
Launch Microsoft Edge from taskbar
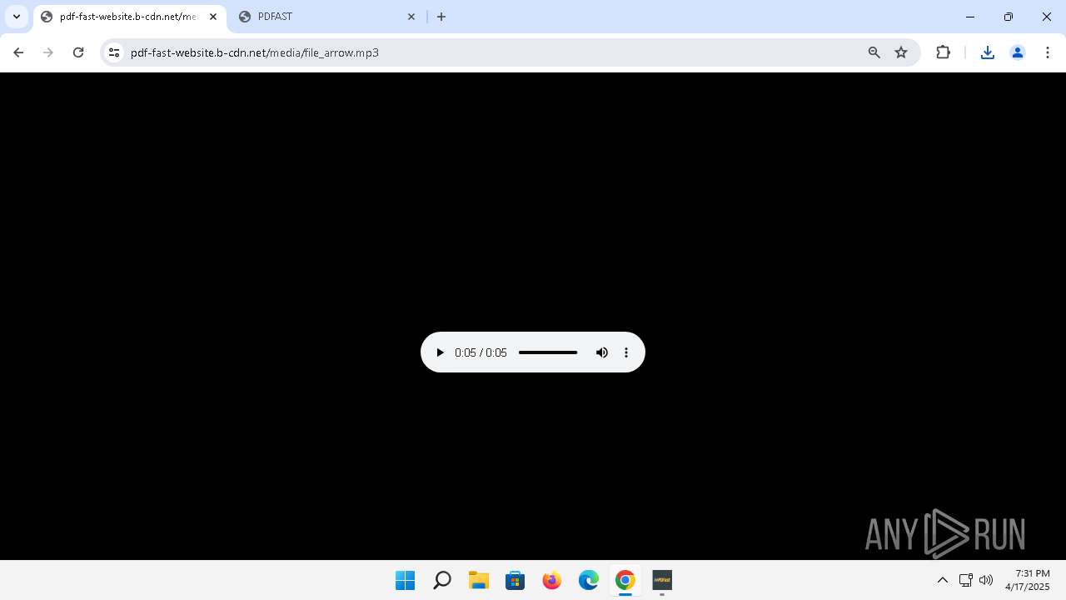pyautogui.click(x=589, y=580)
